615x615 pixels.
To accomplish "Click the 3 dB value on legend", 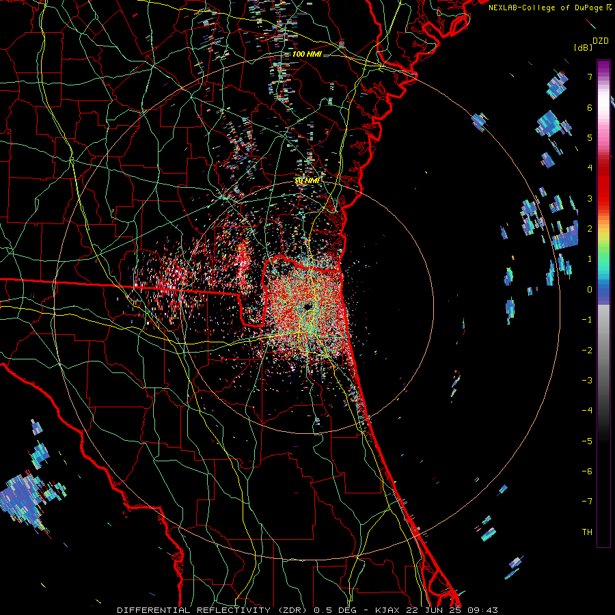I will point(590,198).
